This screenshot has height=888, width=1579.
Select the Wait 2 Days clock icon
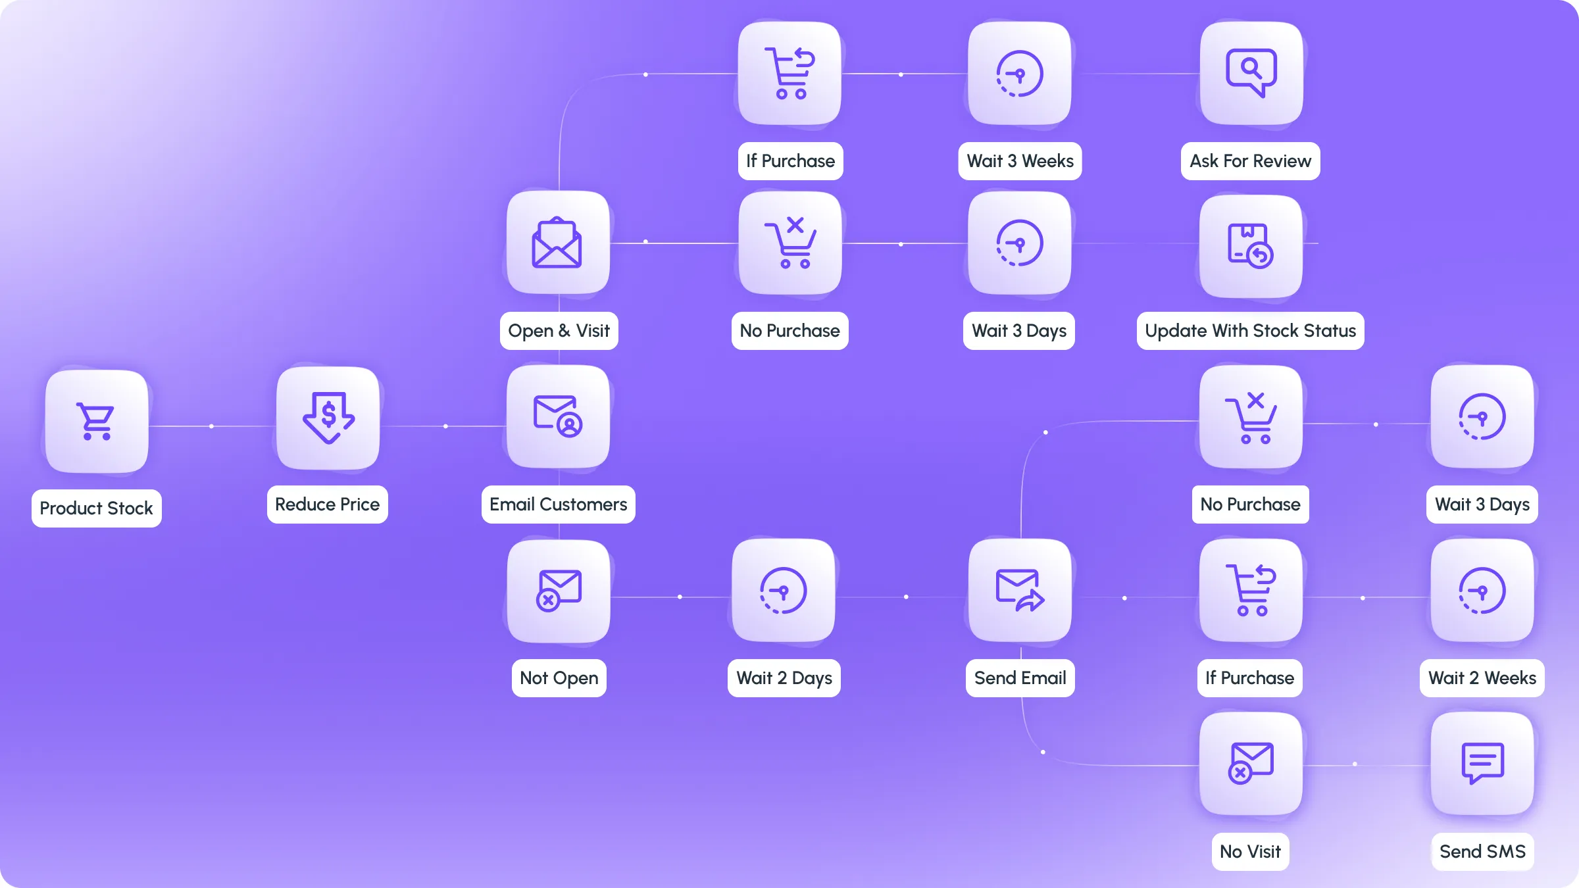[x=784, y=590]
